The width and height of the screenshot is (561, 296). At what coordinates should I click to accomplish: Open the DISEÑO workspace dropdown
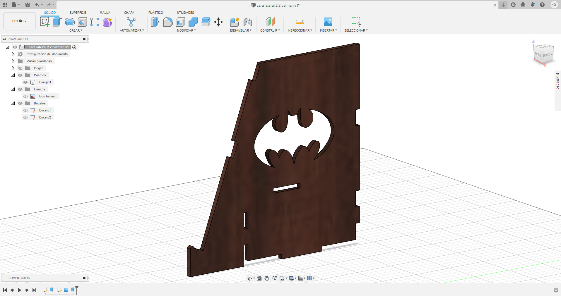(x=19, y=21)
